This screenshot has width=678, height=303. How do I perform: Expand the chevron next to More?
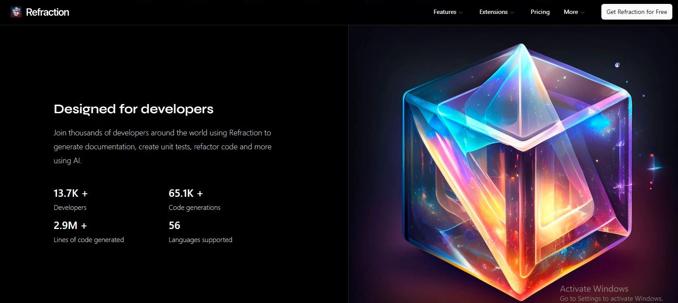[x=583, y=12]
